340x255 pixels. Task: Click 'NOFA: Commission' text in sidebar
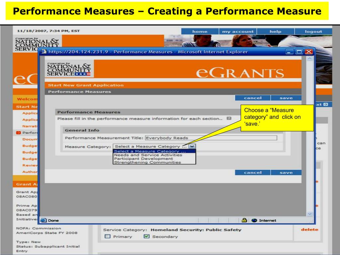[x=39, y=228]
